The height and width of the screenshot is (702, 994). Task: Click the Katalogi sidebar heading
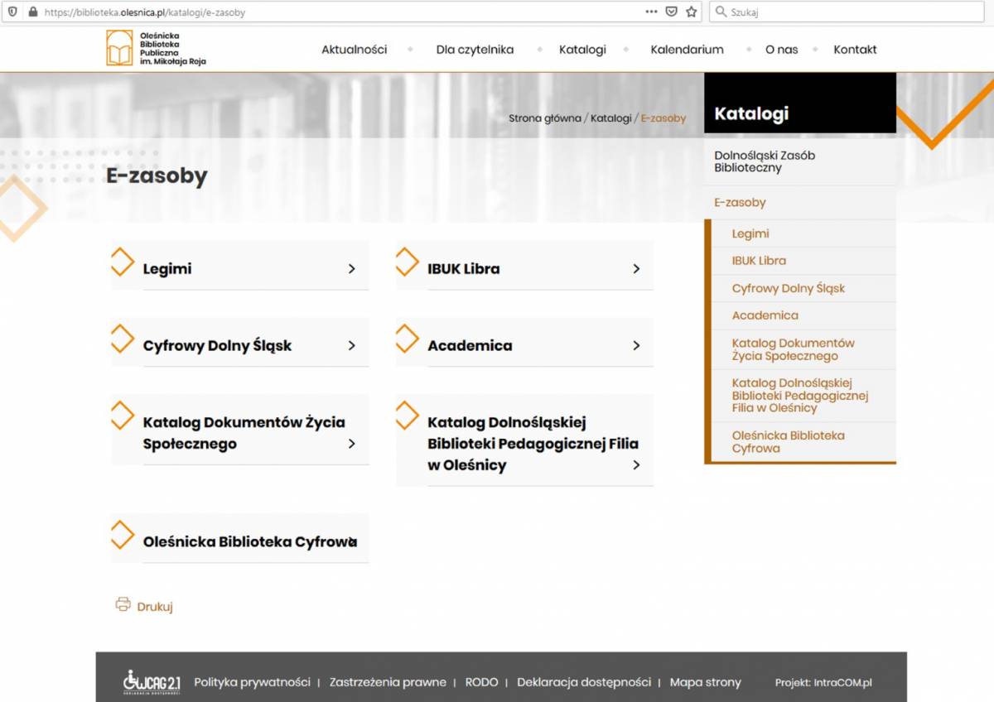[751, 113]
